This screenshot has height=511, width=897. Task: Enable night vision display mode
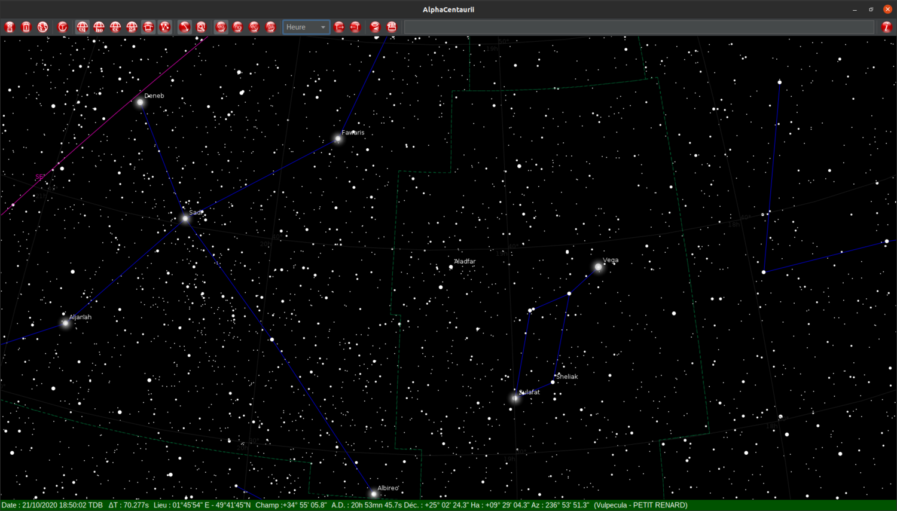pyautogui.click(x=375, y=27)
